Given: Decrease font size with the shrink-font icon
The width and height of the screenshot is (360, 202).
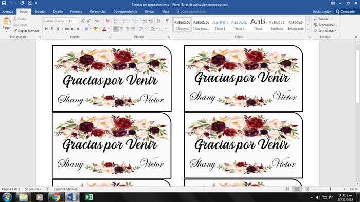Looking at the screenshot, I should (88, 21).
